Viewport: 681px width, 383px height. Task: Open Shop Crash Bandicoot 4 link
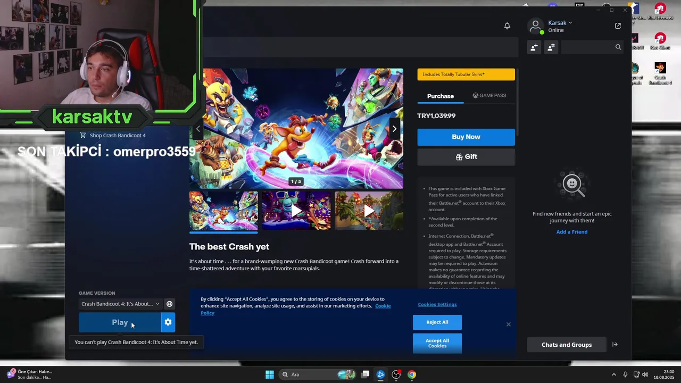113,135
